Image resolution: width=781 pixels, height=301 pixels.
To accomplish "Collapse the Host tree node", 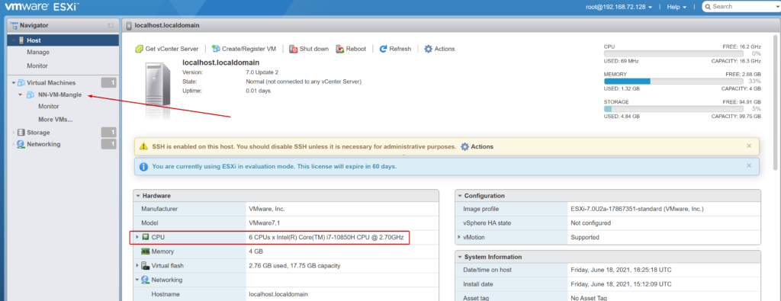I will click(x=14, y=40).
